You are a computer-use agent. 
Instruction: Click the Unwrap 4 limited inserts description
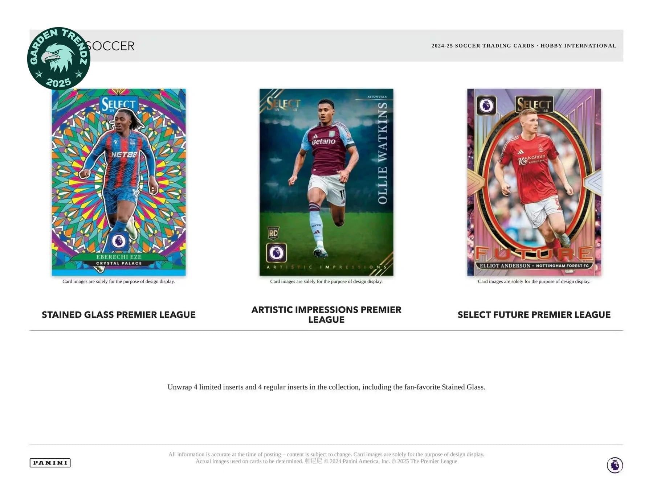click(x=326, y=387)
